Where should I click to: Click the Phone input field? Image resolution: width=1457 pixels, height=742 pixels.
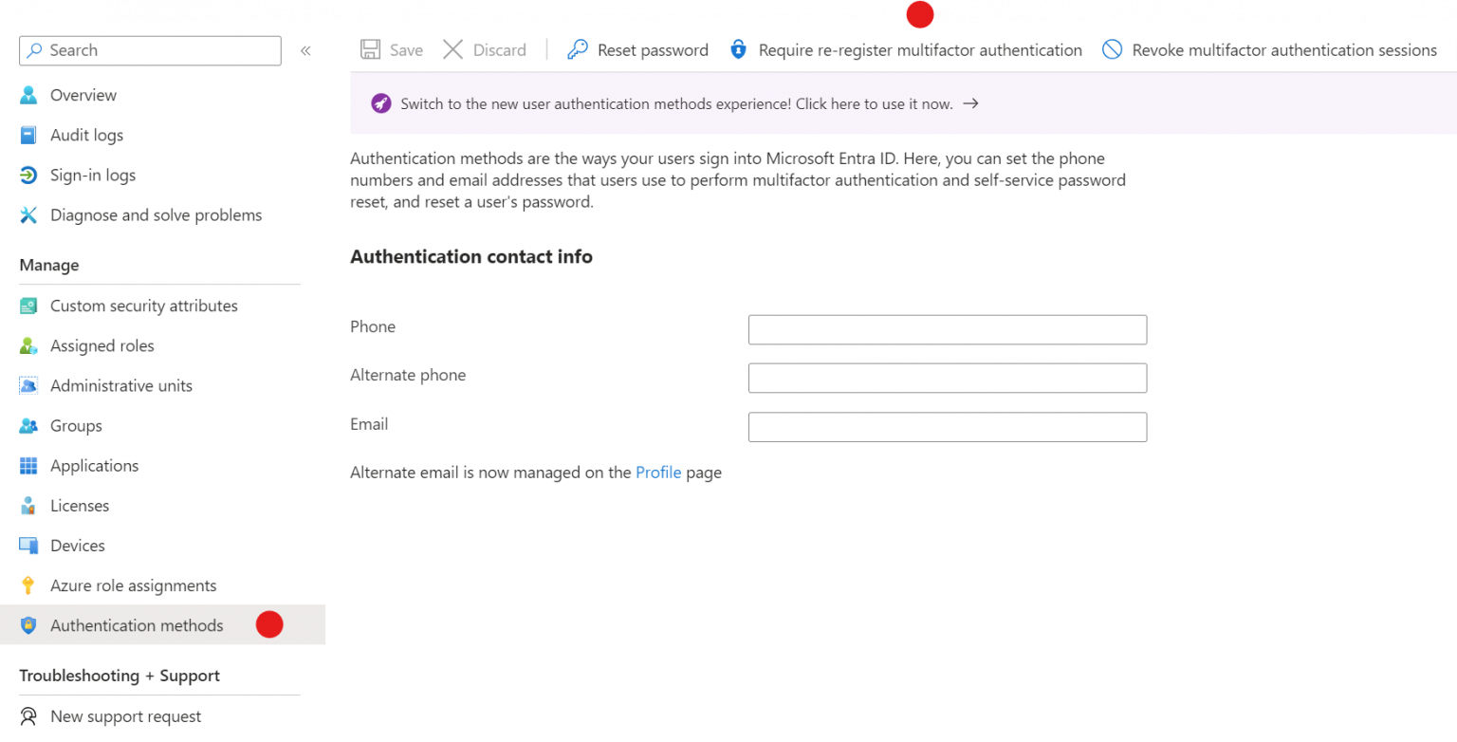tap(947, 329)
